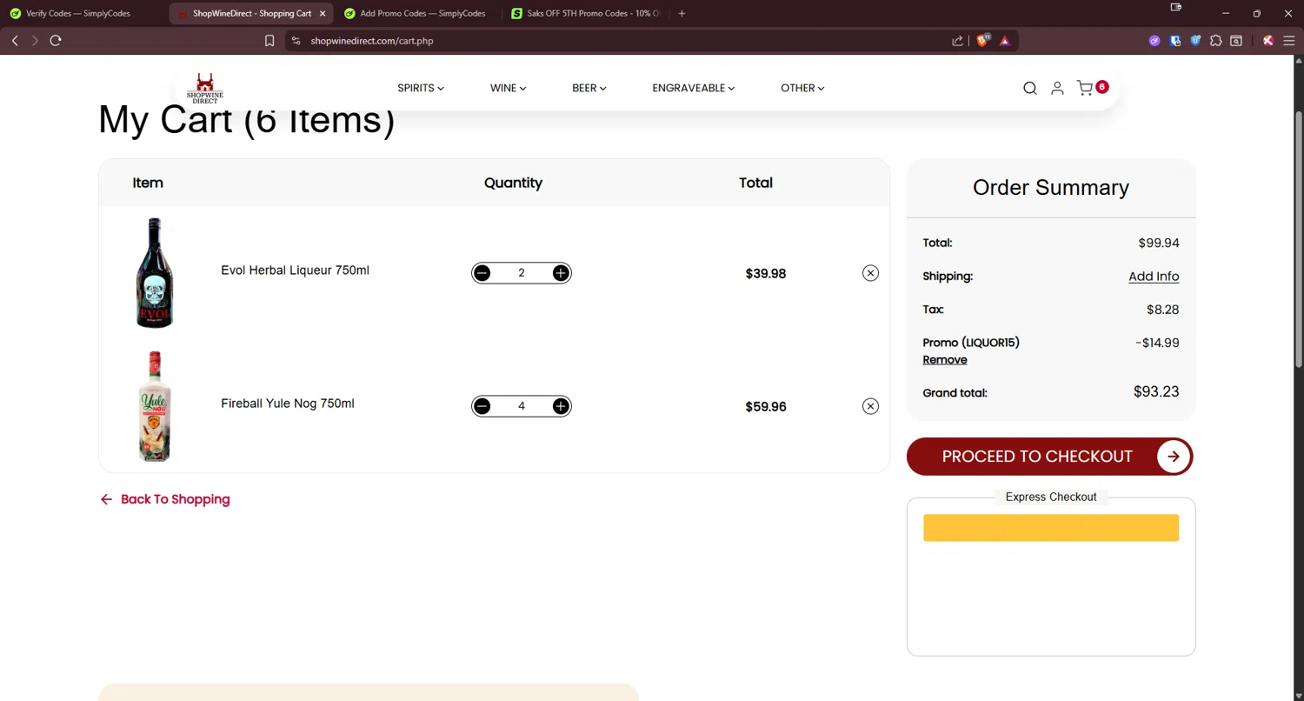Expand the BEER menu
The image size is (1304, 701).
coord(589,88)
